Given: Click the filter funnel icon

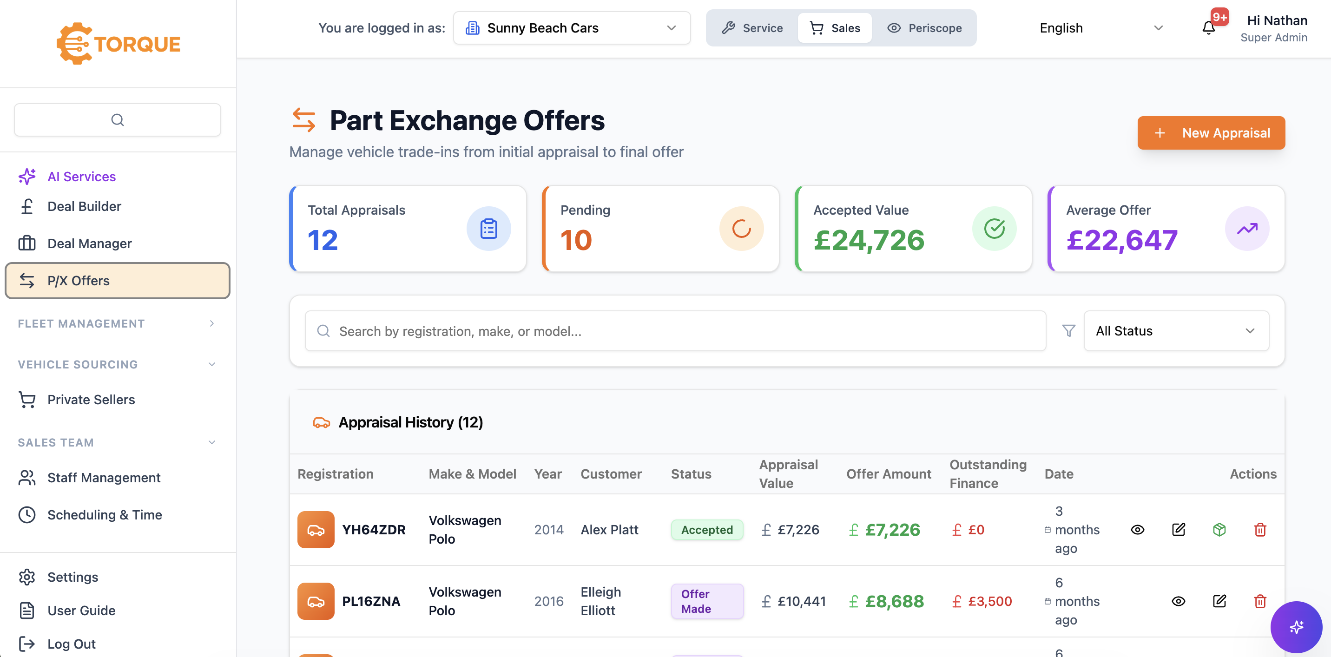Looking at the screenshot, I should click(x=1068, y=331).
